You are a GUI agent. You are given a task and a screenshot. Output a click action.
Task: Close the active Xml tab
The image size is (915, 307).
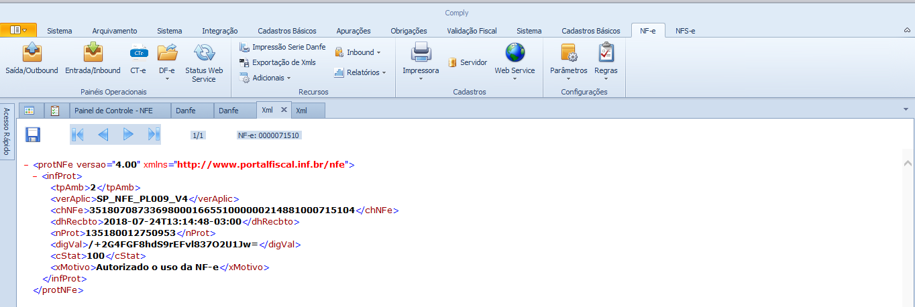coord(284,110)
